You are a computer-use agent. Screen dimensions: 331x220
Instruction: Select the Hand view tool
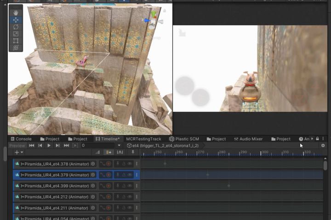pos(16,13)
